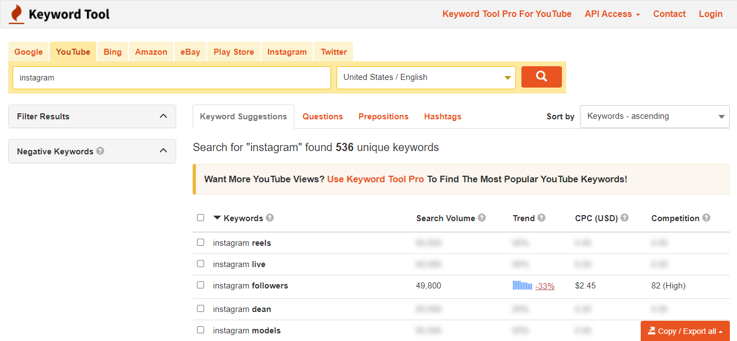The width and height of the screenshot is (737, 341).
Task: Click the Login link
Action: click(710, 14)
